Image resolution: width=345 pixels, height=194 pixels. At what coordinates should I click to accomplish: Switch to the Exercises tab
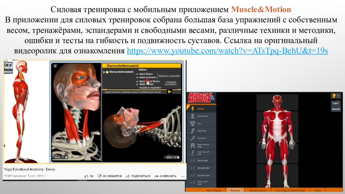pyautogui.click(x=235, y=190)
